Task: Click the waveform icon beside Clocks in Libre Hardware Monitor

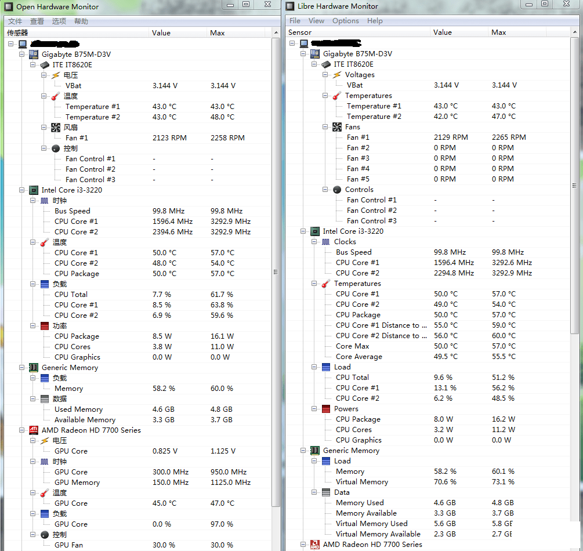Action: (325, 242)
